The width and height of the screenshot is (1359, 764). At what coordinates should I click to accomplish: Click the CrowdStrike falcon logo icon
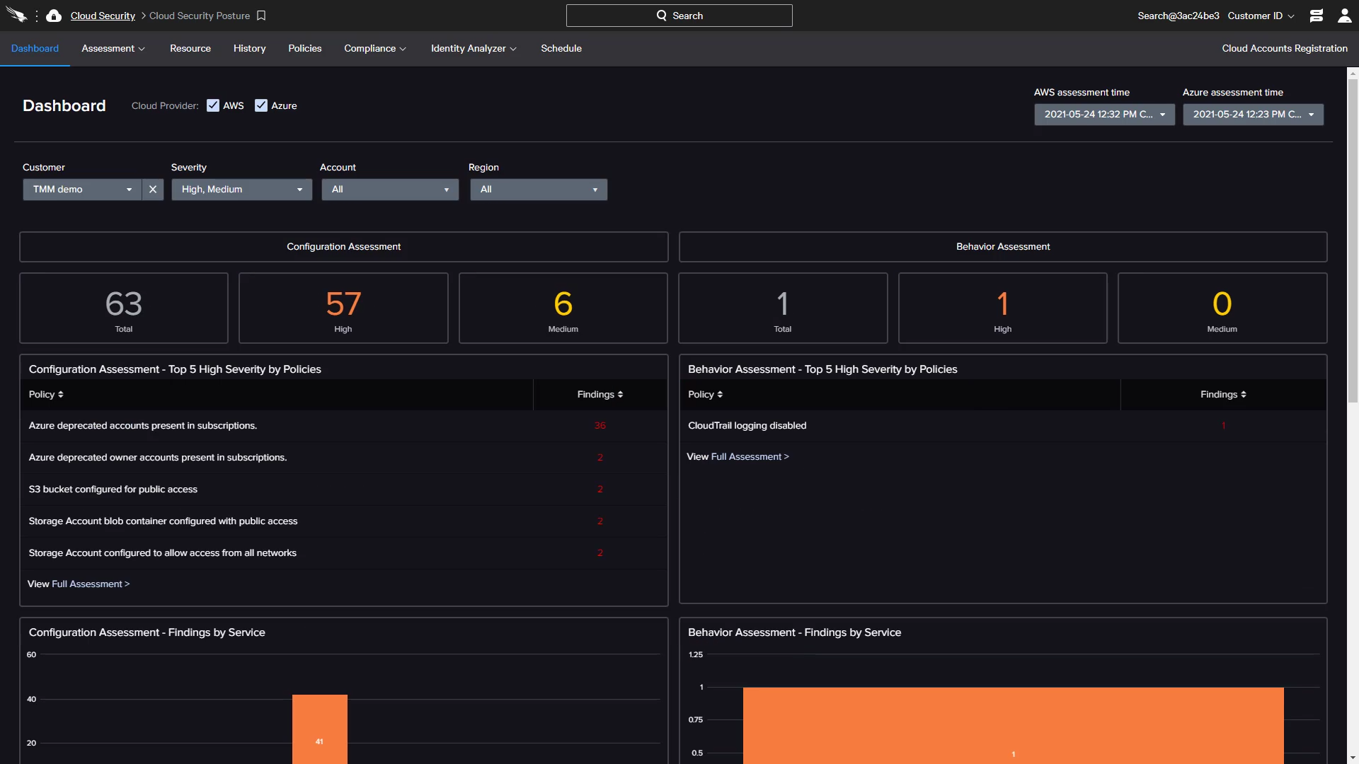[x=16, y=15]
